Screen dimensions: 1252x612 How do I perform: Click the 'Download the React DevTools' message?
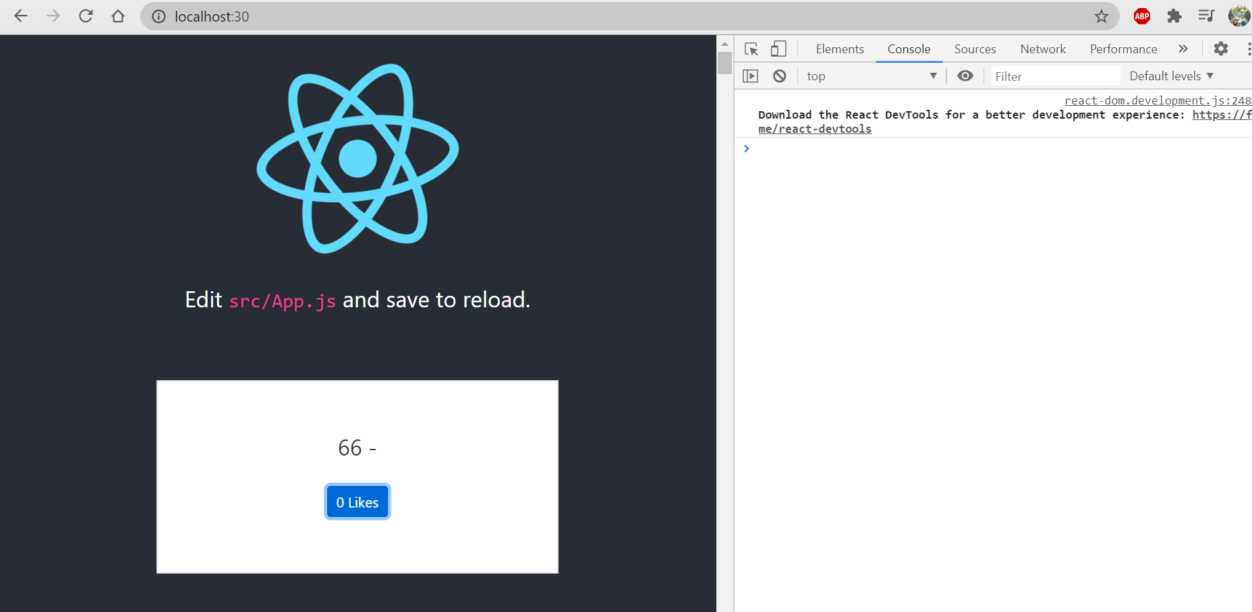tap(971, 115)
